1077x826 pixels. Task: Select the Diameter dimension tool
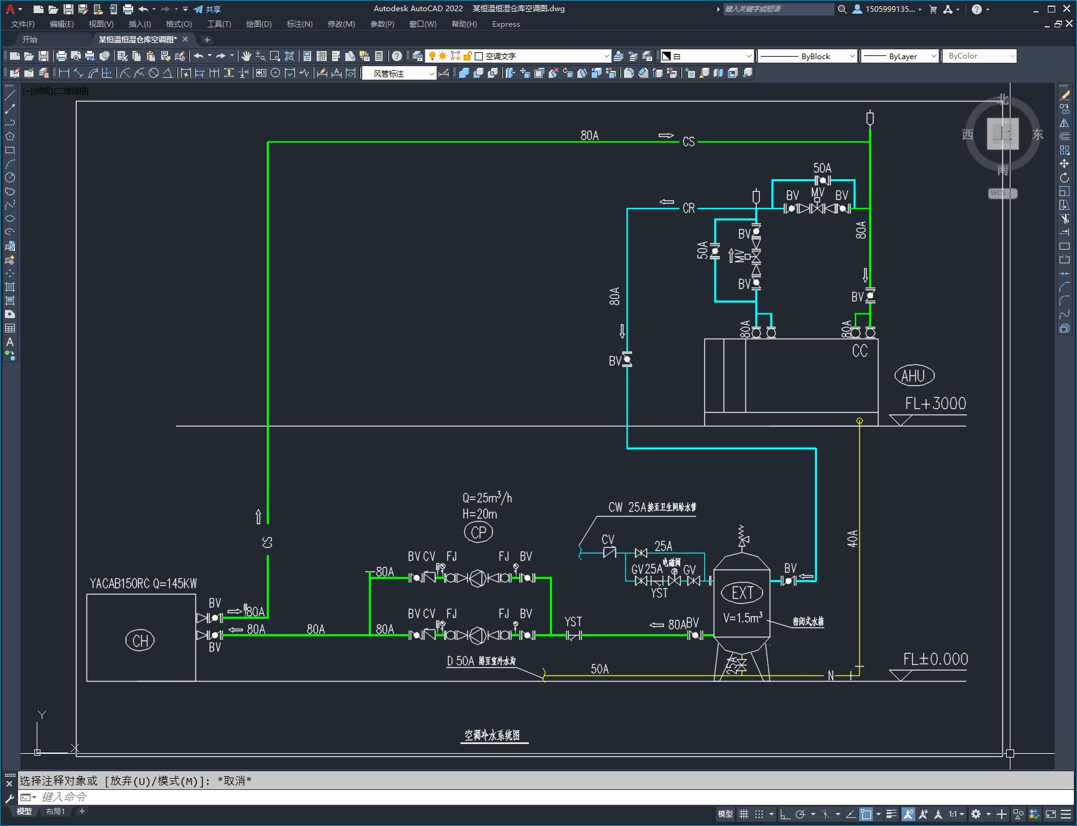154,73
